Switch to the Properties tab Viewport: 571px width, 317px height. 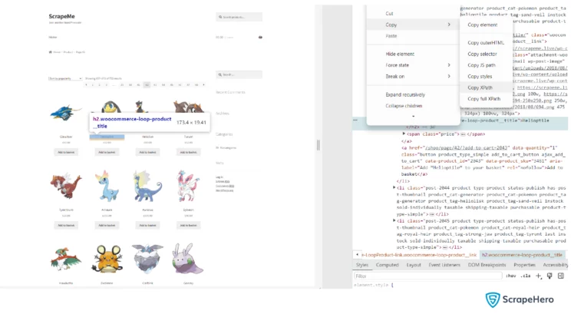pos(524,265)
